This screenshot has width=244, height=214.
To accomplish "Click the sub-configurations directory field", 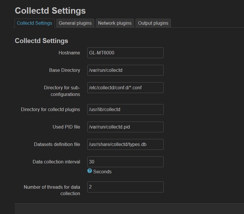I will (x=125, y=88).
